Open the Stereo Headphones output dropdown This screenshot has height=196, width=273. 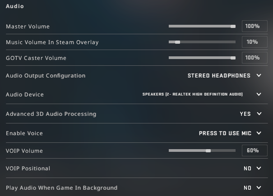click(x=219, y=76)
